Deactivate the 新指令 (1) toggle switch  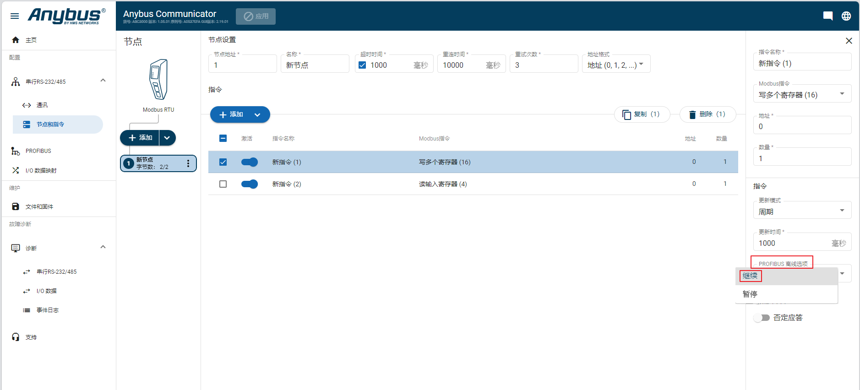coord(250,162)
